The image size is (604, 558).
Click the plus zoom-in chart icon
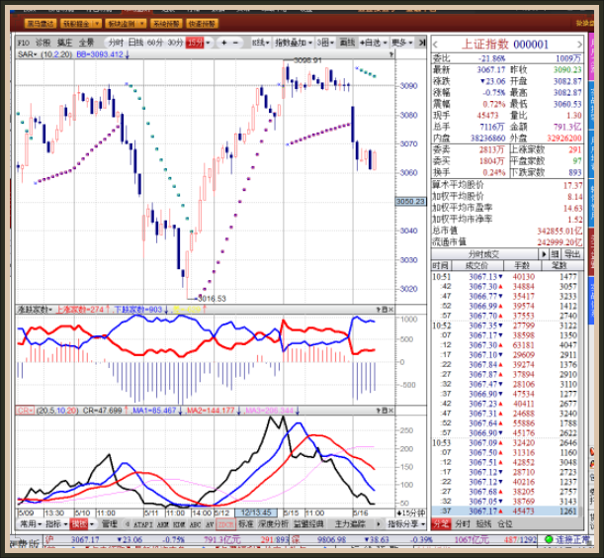223,43
